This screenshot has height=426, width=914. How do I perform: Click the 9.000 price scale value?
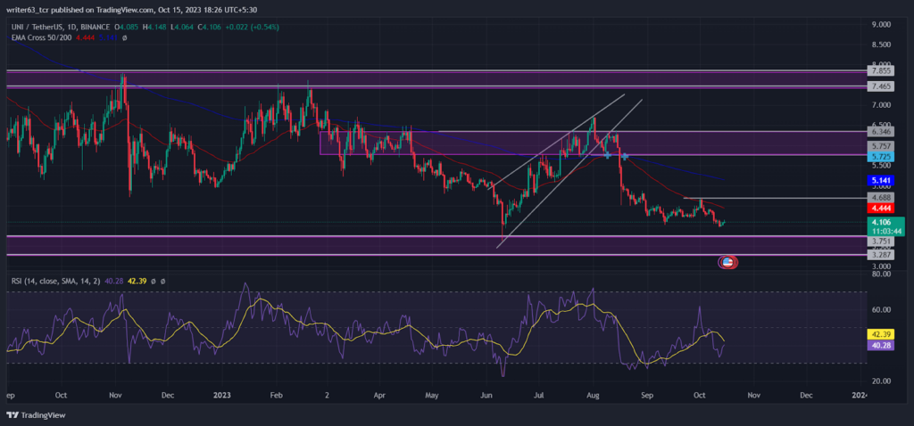879,24
